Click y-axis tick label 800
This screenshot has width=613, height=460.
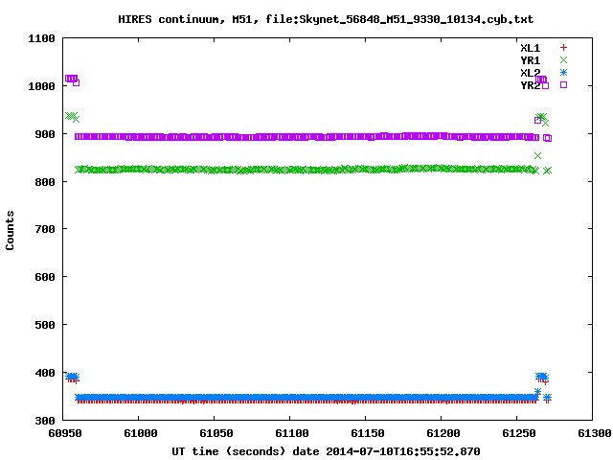pos(45,182)
